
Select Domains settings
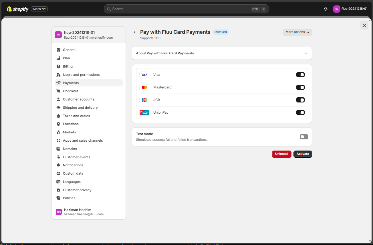pyautogui.click(x=89, y=149)
